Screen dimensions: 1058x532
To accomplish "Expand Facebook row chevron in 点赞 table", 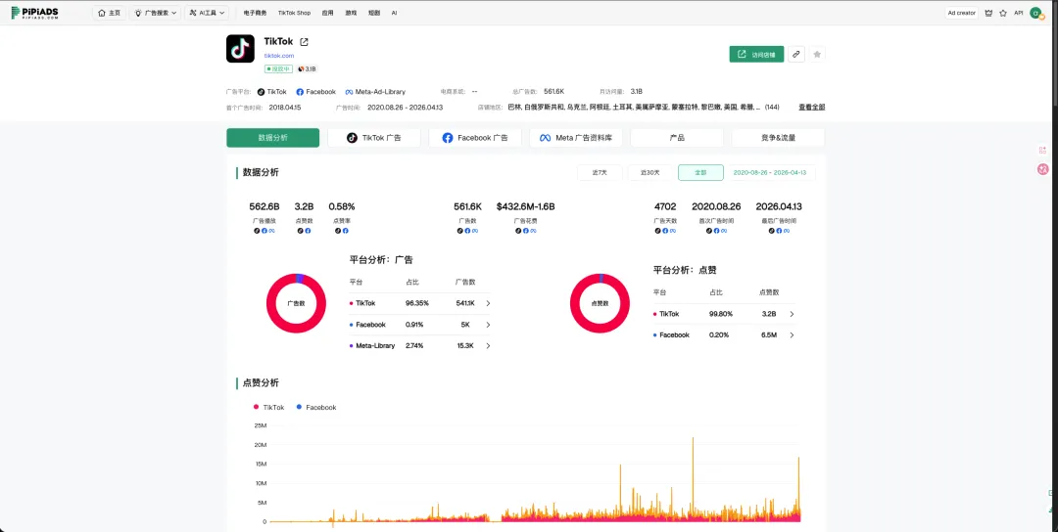I will click(792, 334).
